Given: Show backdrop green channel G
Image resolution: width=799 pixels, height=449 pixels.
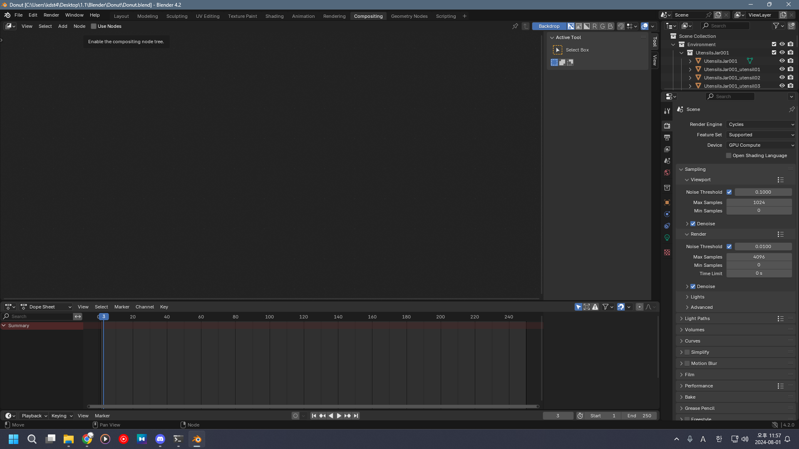Looking at the screenshot, I should click(603, 26).
